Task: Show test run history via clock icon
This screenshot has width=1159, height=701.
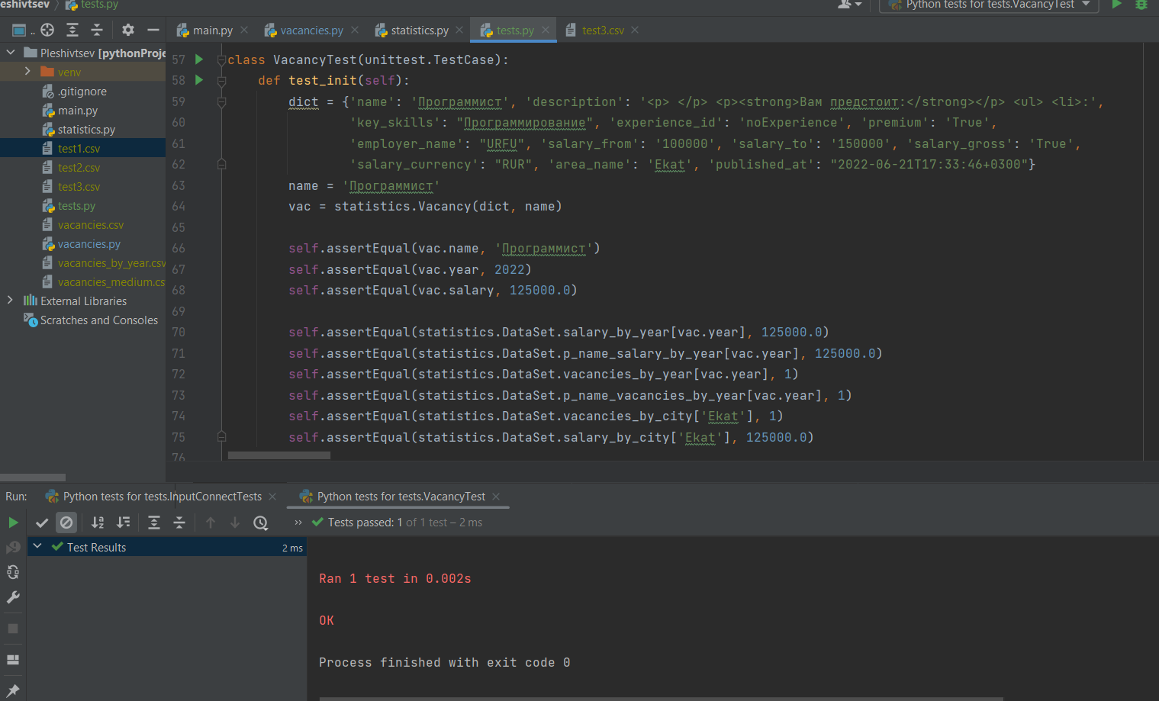Action: tap(260, 523)
